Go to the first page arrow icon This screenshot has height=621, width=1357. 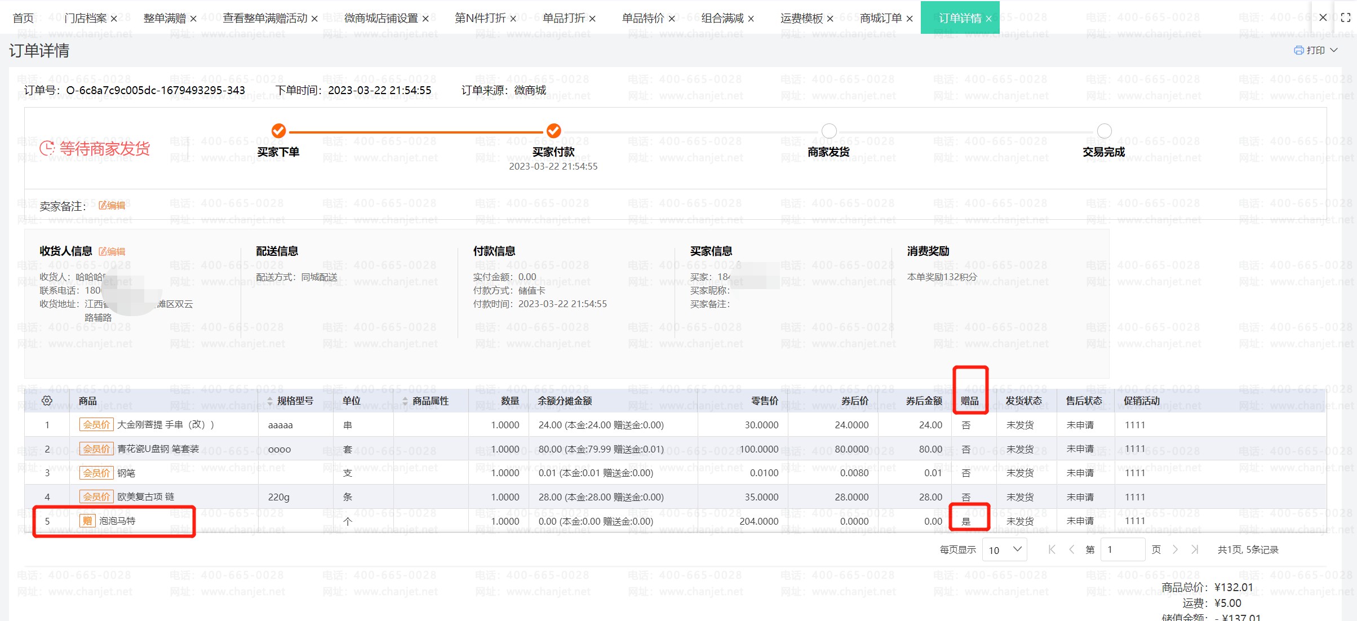point(1052,549)
